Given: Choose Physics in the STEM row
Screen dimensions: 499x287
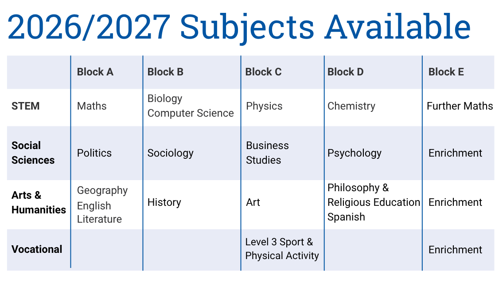Looking at the screenshot, I should tap(264, 106).
